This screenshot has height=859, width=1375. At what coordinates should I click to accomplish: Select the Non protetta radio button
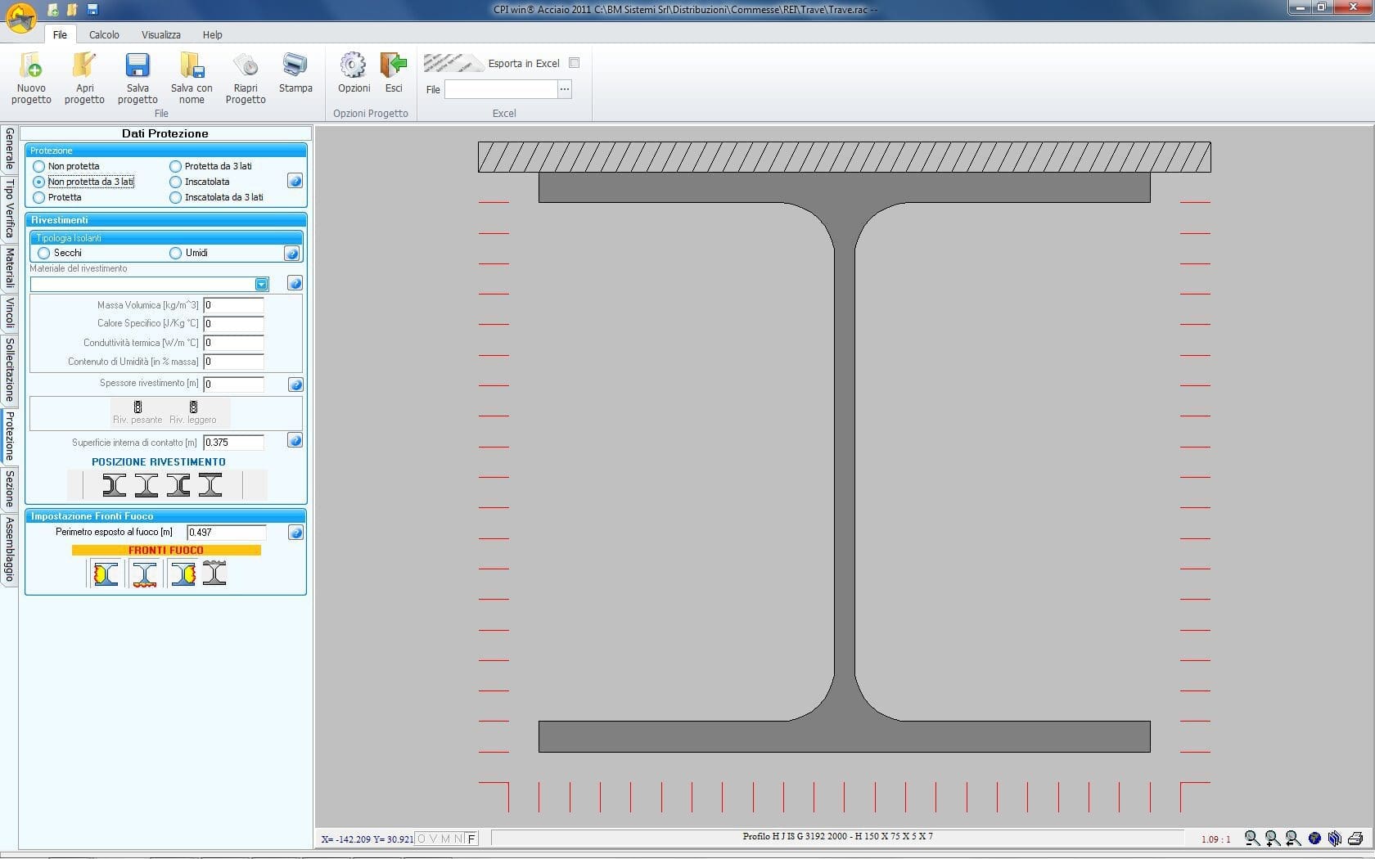39,166
